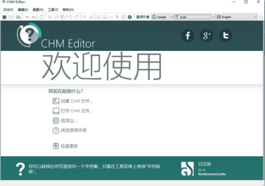Click the 选项(S)... link

pyautogui.click(x=65, y=120)
